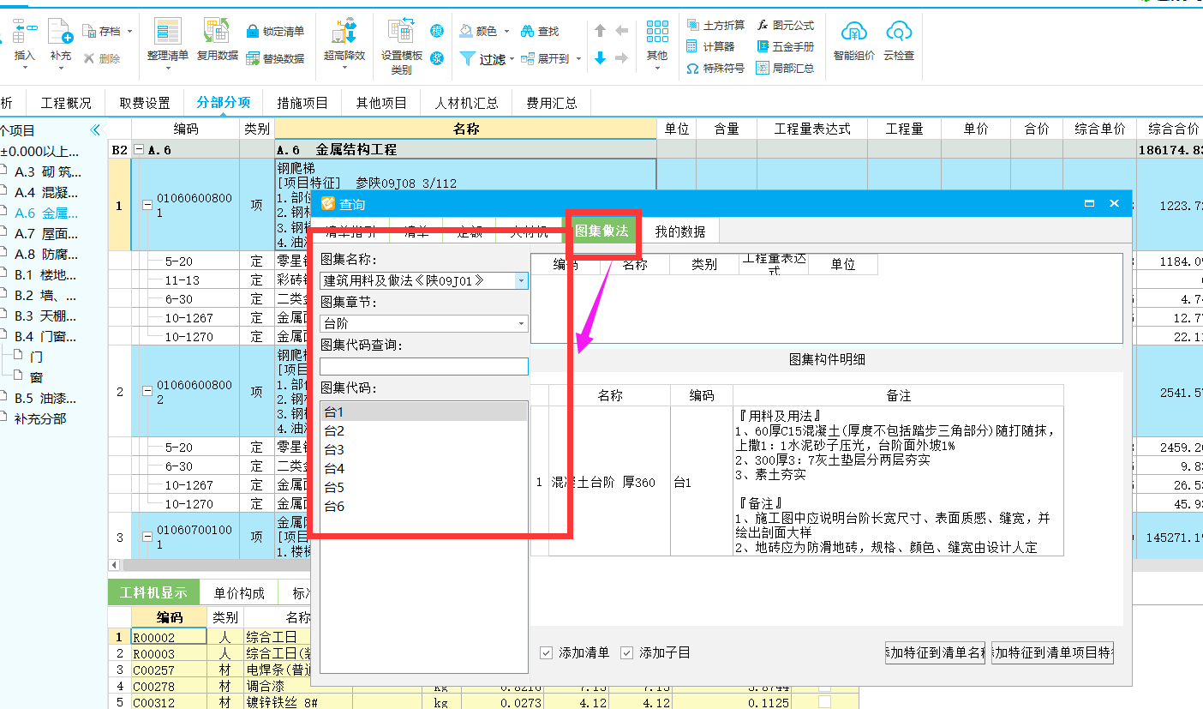Select the 图集做法 tab
Screen dimensions: 1203x709
click(x=601, y=231)
